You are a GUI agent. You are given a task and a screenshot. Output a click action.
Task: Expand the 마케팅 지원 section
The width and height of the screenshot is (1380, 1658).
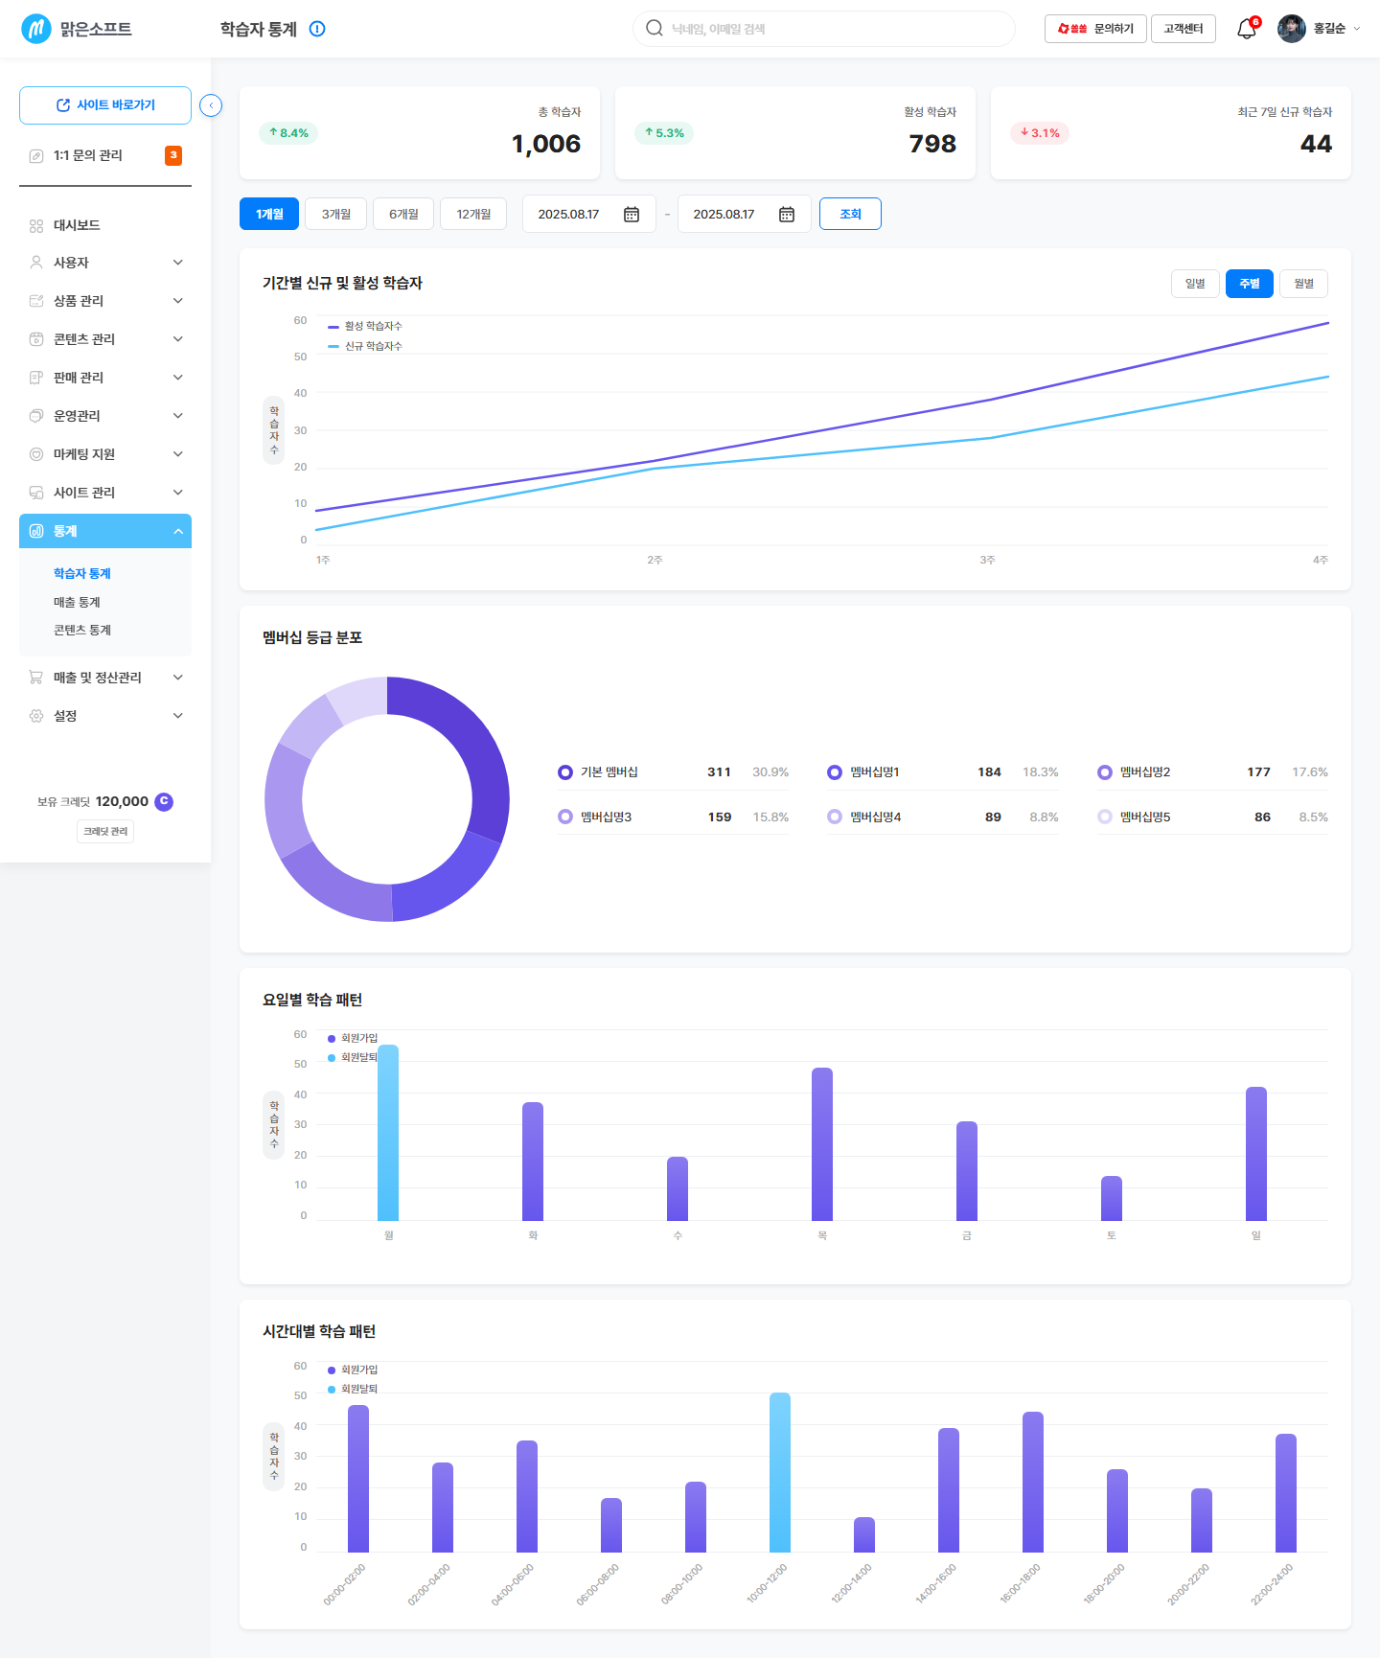pyautogui.click(x=105, y=454)
